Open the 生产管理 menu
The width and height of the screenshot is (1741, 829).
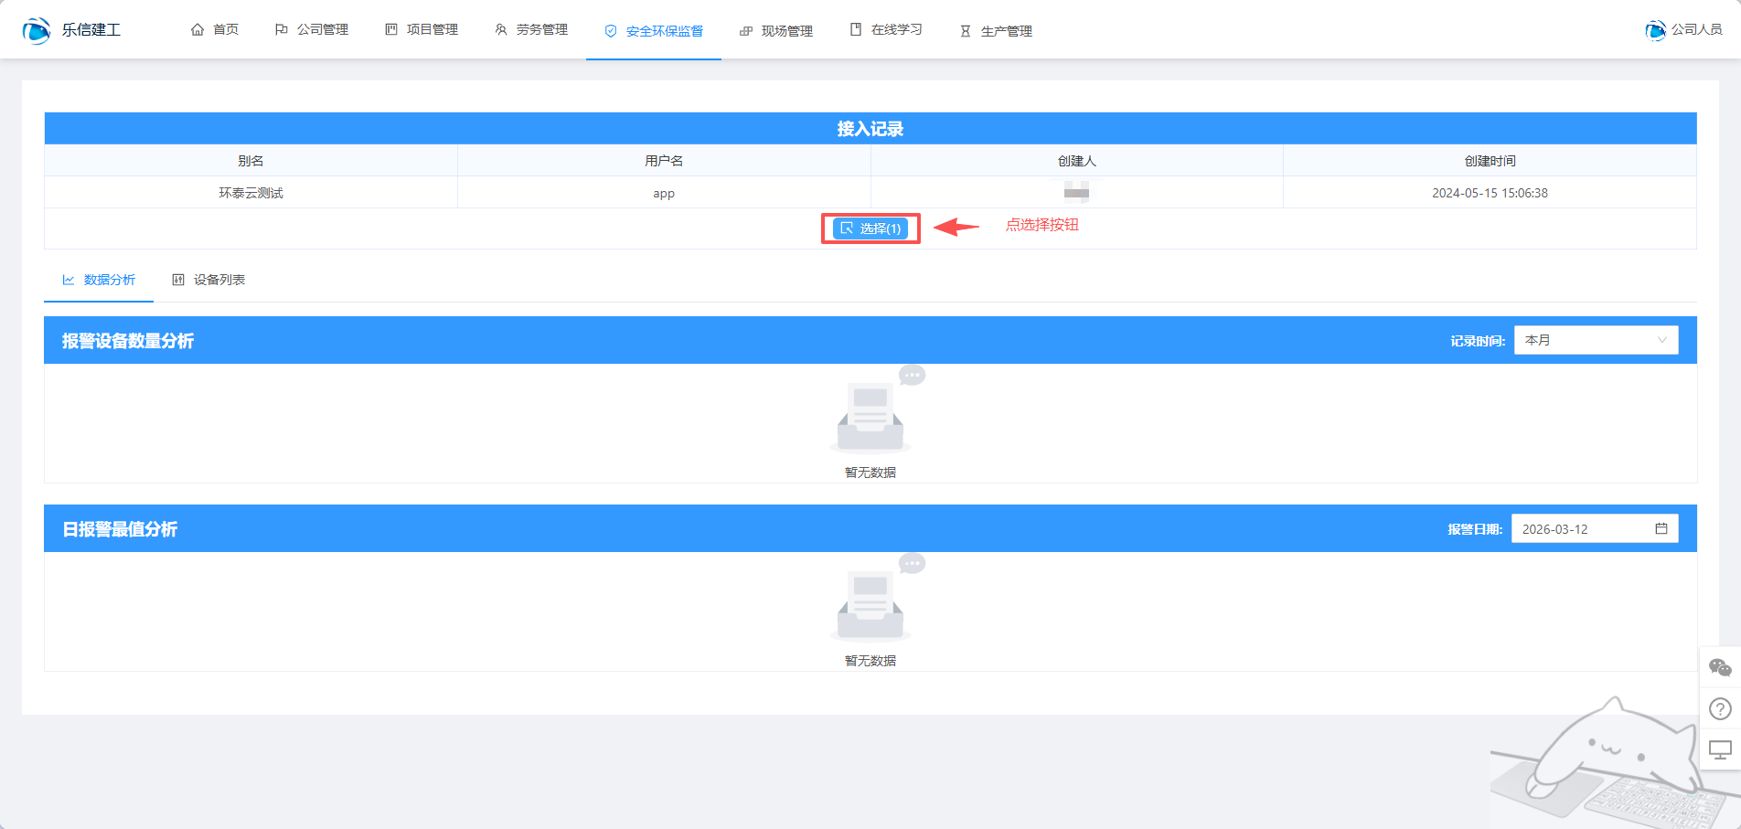tap(996, 31)
